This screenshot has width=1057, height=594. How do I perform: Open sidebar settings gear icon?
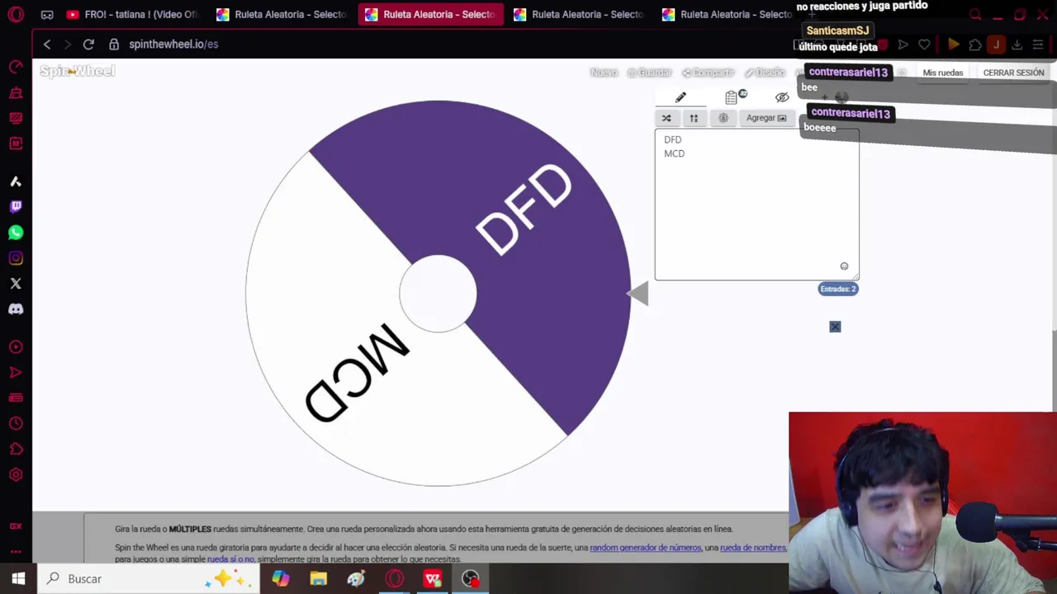click(16, 475)
